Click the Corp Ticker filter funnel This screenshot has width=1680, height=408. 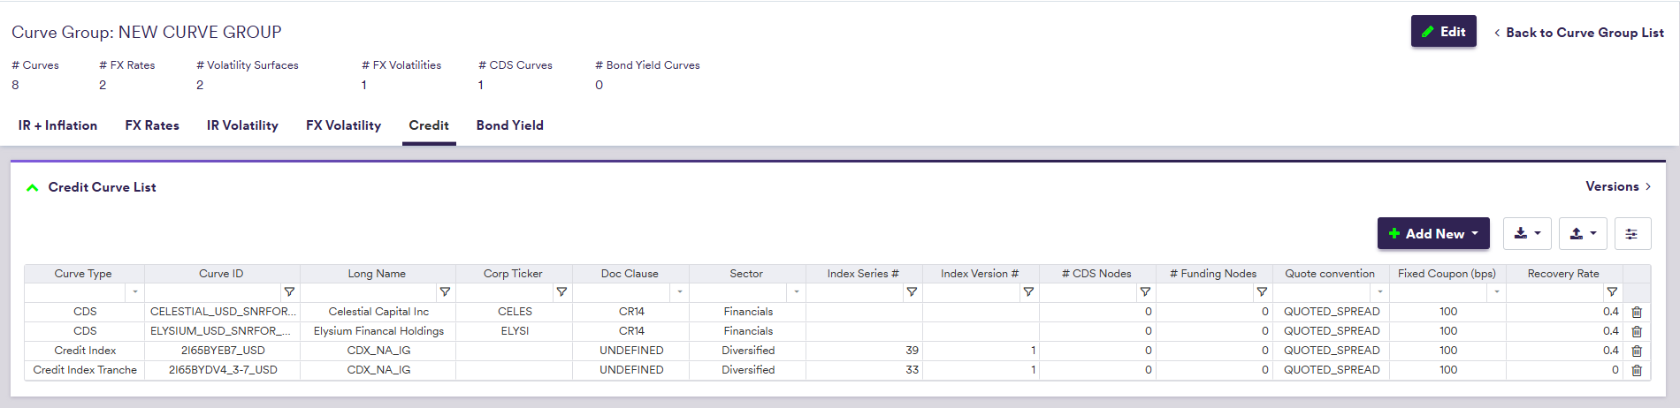pos(561,292)
